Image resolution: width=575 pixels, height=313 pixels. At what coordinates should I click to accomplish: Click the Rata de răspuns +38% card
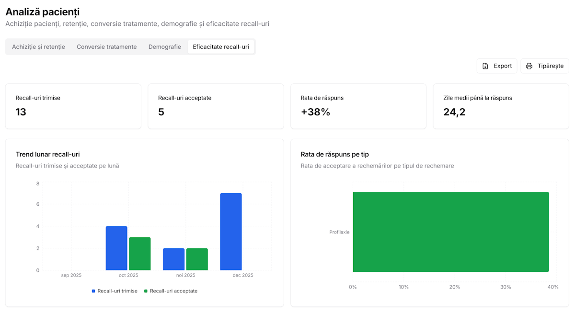click(358, 106)
